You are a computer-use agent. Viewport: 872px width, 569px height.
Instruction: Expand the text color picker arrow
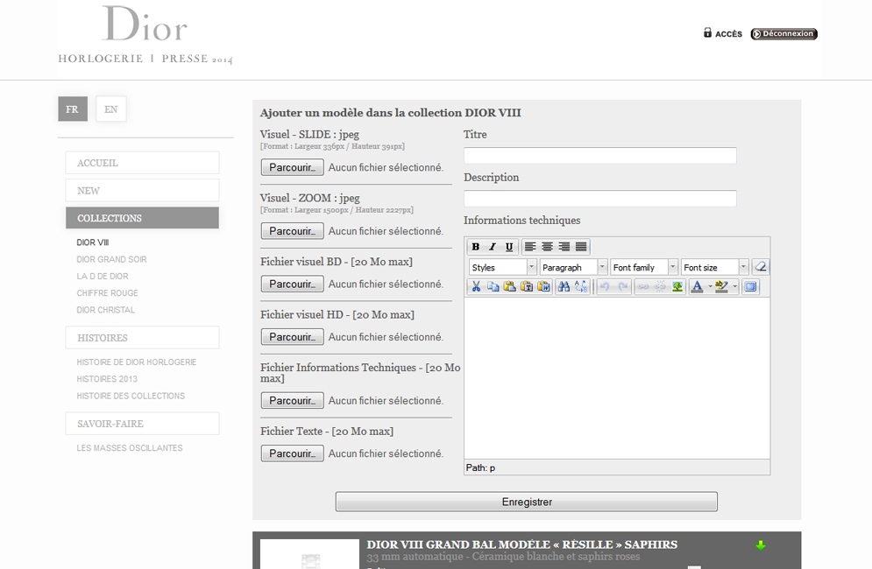710,287
